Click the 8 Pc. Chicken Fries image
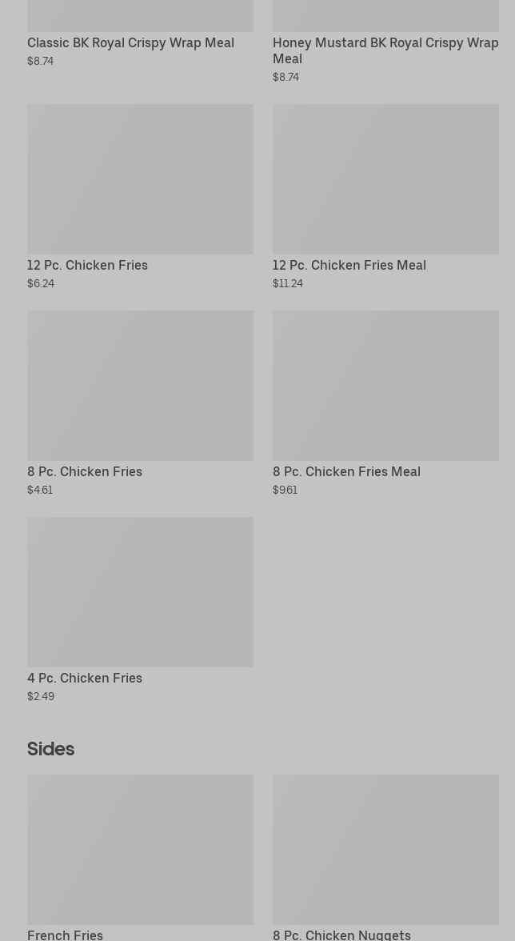Image resolution: width=515 pixels, height=941 pixels. pyautogui.click(x=140, y=386)
